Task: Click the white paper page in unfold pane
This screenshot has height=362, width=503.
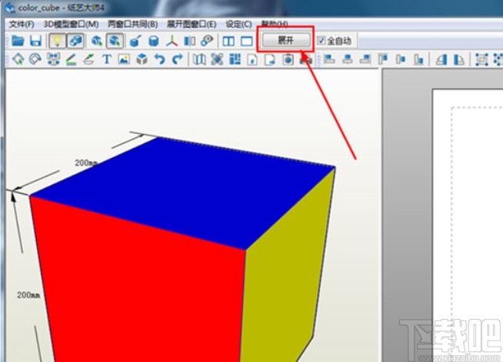Action: [468, 225]
